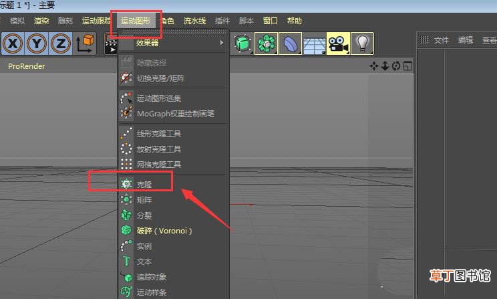Screen dimensions: 497x299
Task: Add a green cube primitive object
Action: (242, 43)
